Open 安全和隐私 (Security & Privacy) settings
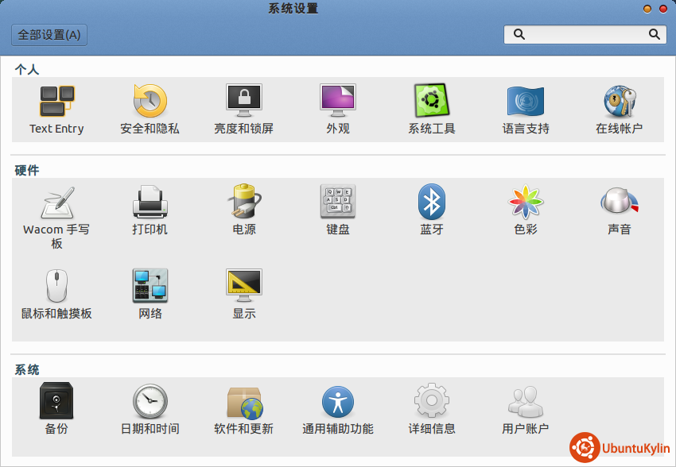 click(150, 102)
